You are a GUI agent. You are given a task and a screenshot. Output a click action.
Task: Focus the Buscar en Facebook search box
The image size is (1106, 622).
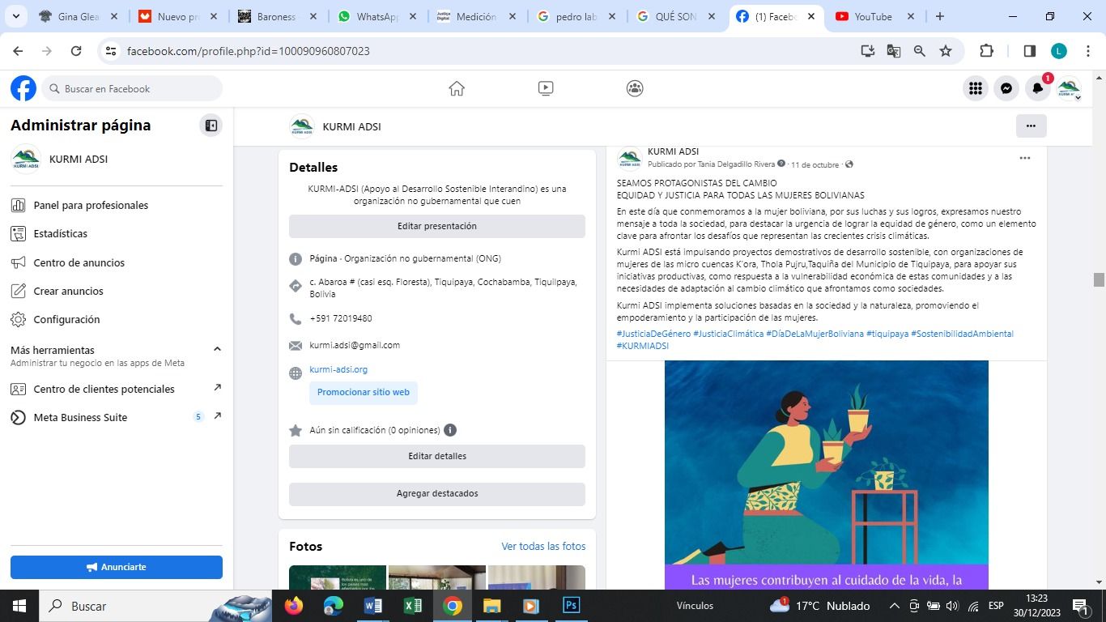(132, 88)
